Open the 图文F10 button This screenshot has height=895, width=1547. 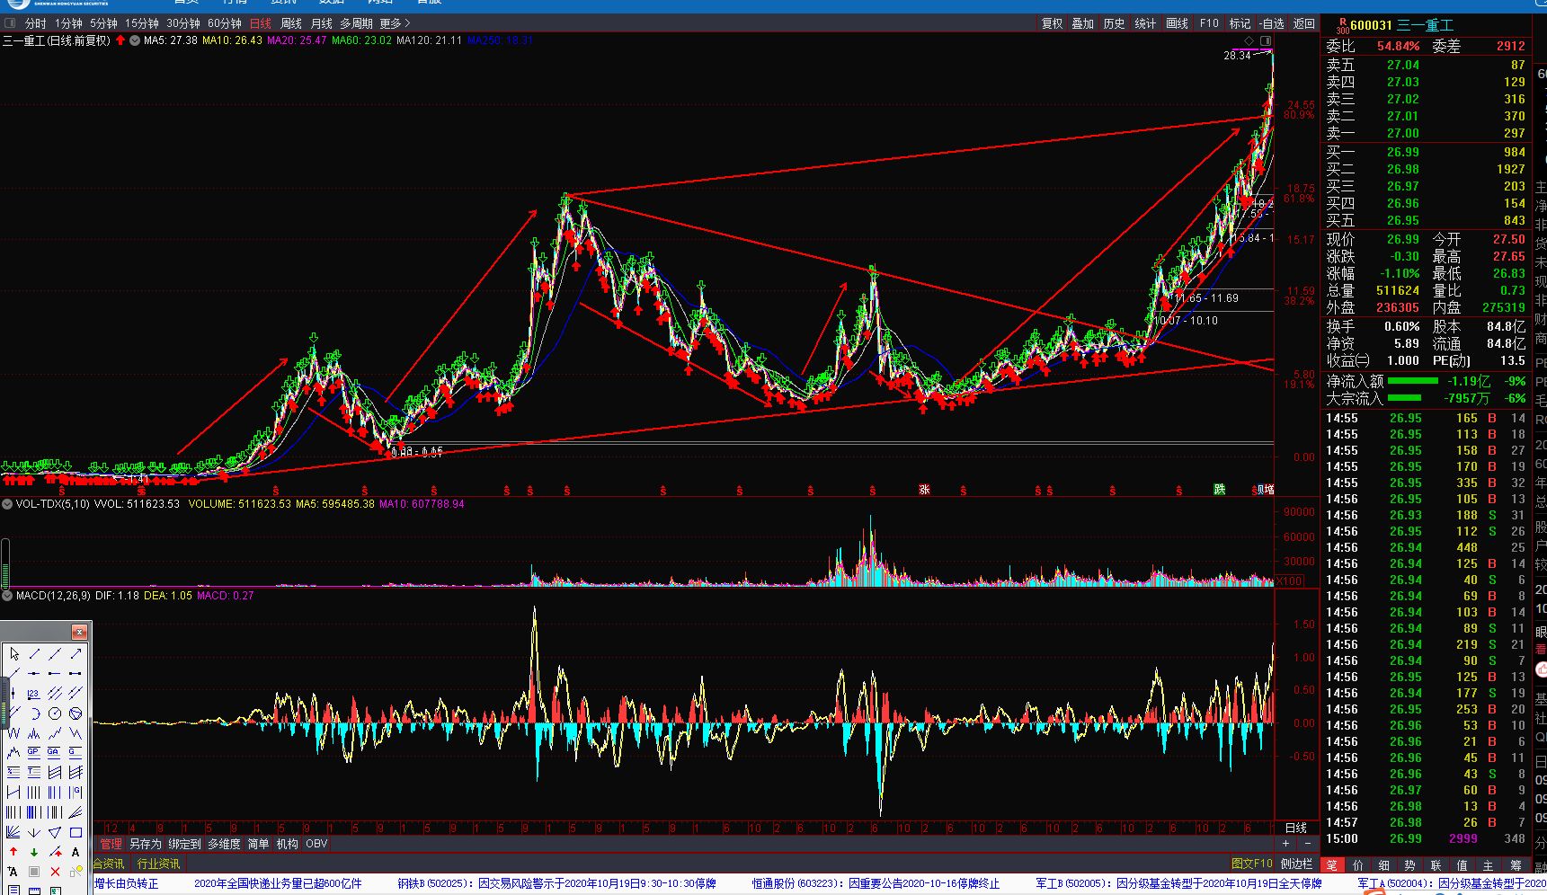pos(1251,864)
